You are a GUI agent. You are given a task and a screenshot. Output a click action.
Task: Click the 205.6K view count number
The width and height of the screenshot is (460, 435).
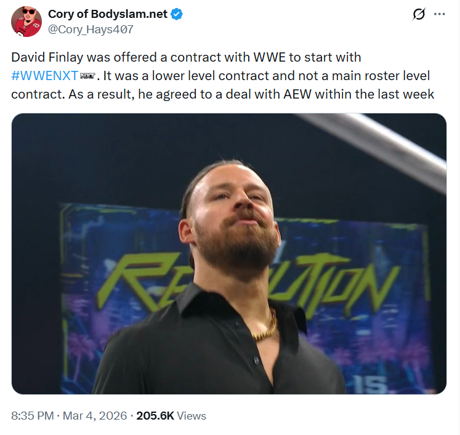155,416
